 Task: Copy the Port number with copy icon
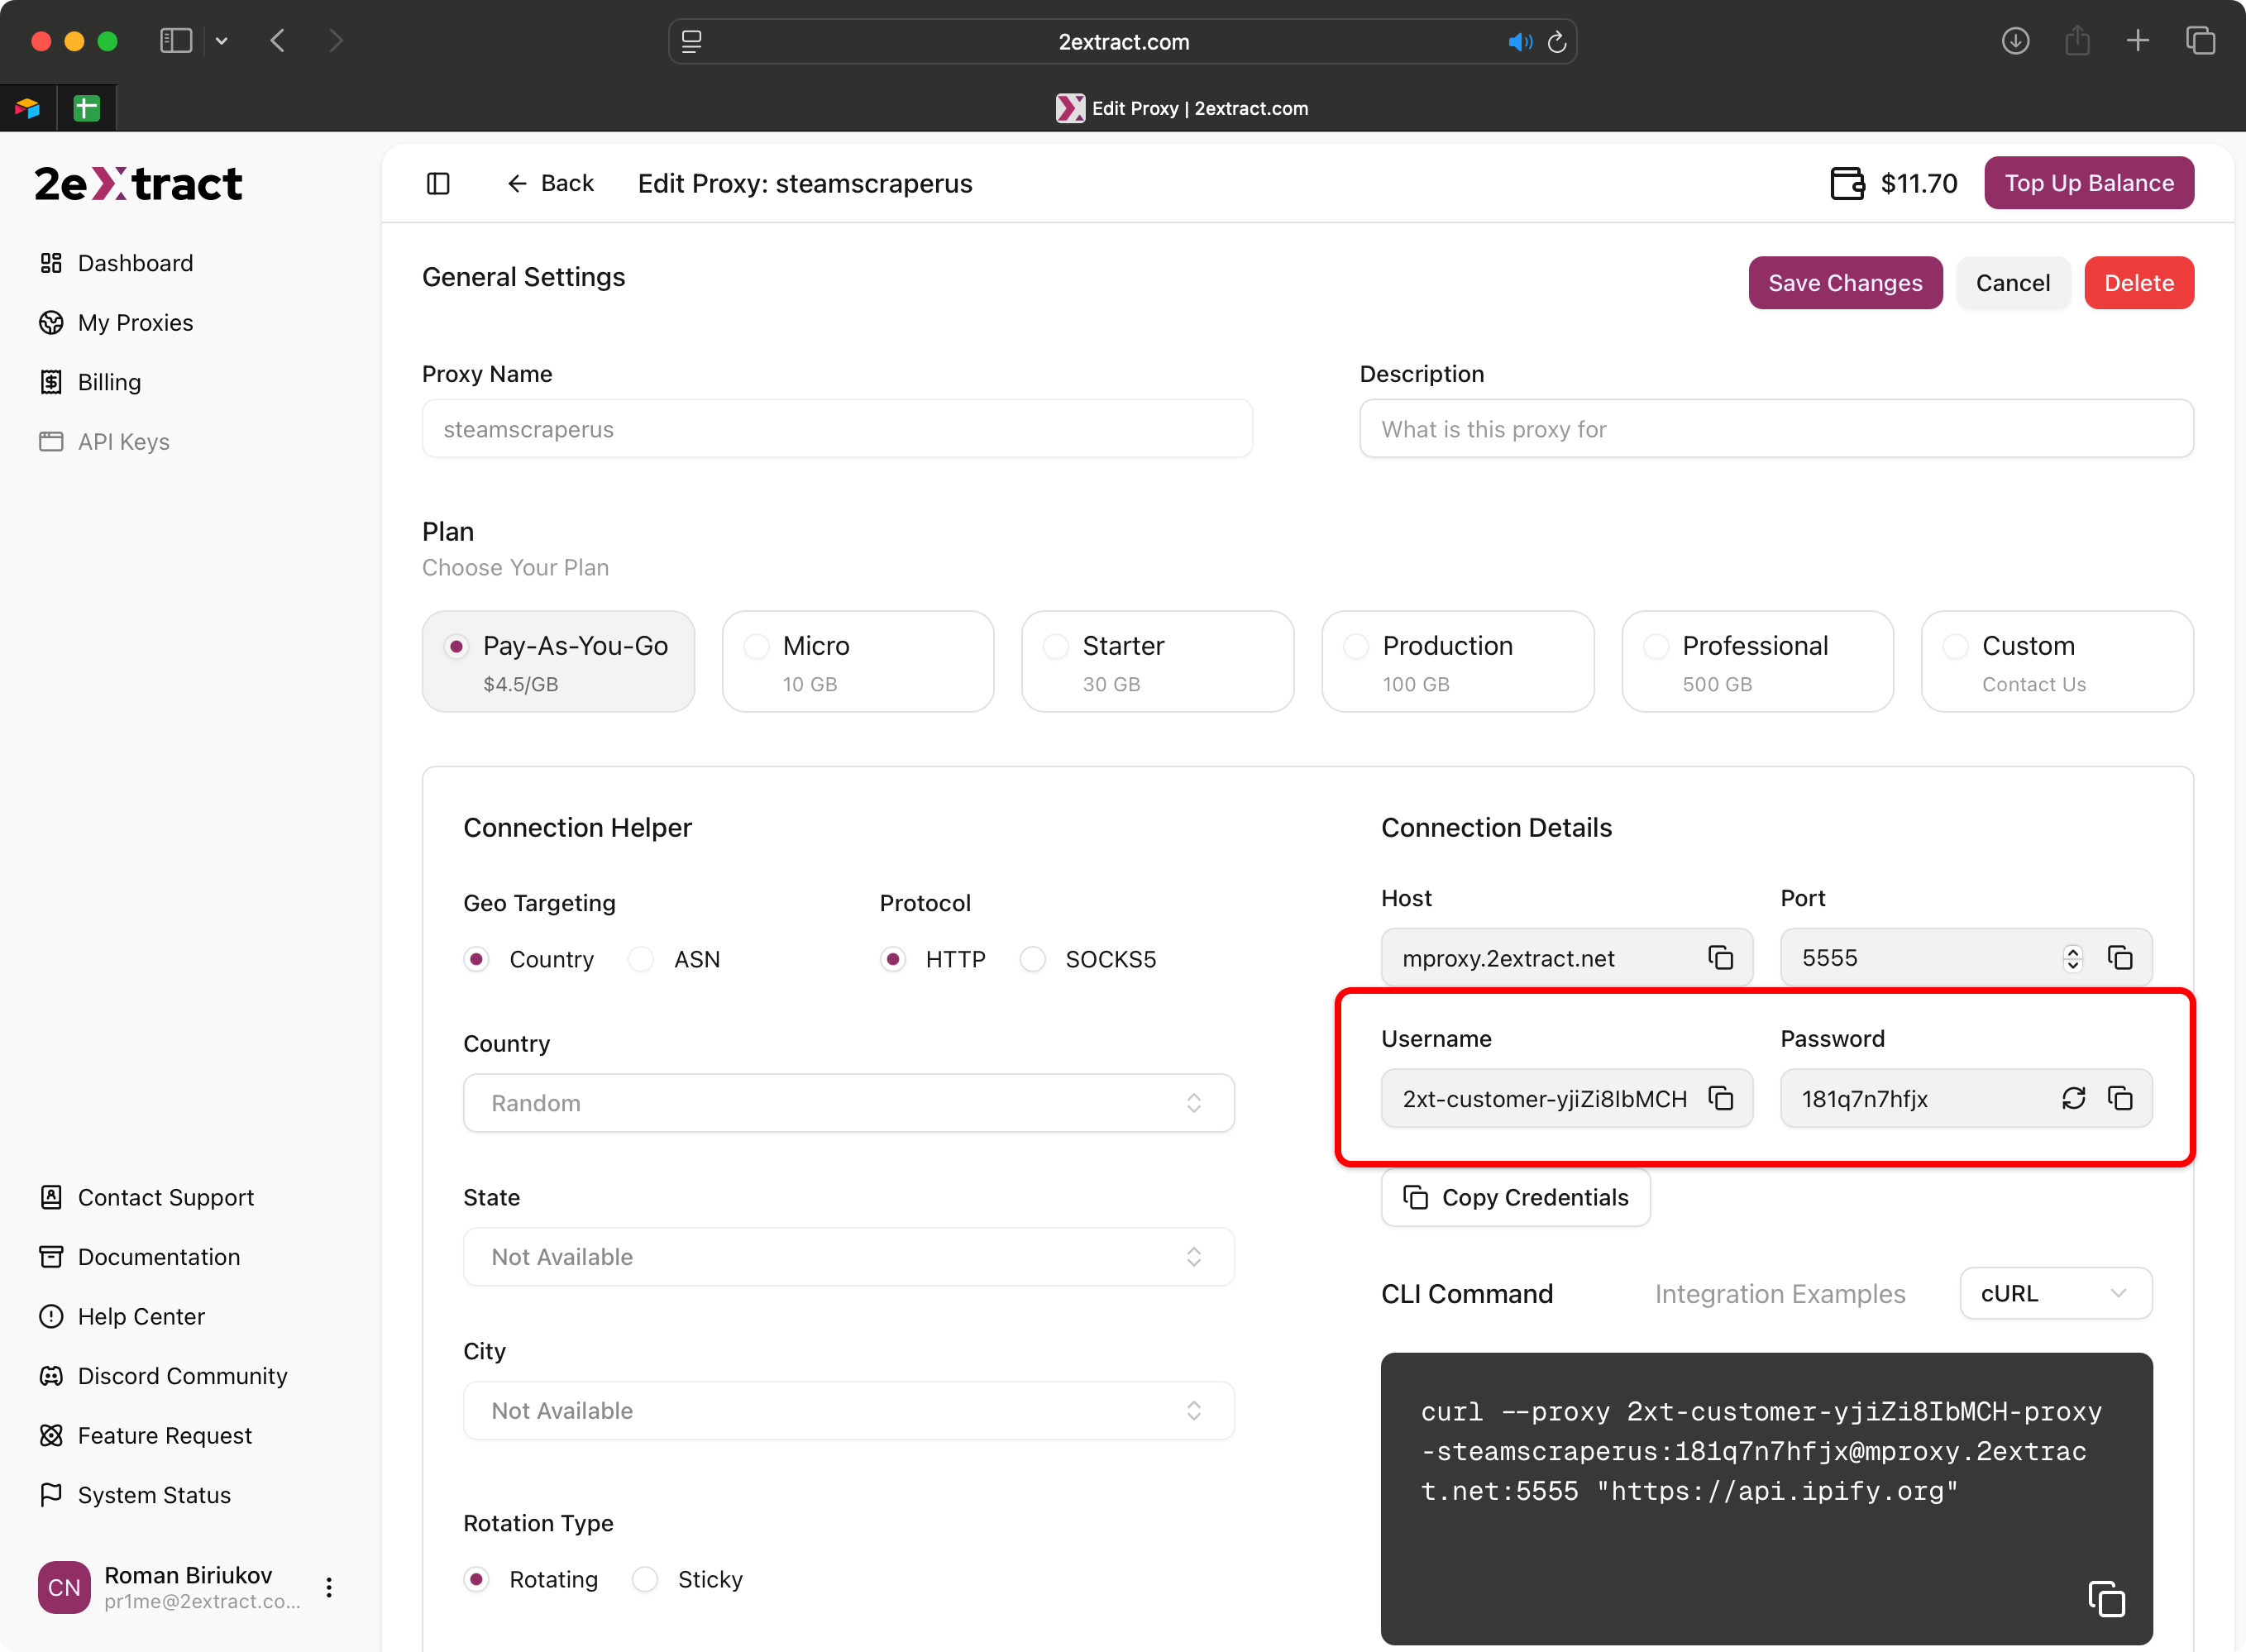coord(2120,958)
